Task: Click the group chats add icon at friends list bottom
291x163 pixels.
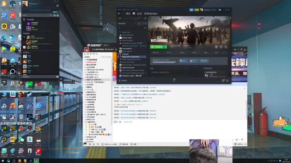Action: click(x=57, y=77)
